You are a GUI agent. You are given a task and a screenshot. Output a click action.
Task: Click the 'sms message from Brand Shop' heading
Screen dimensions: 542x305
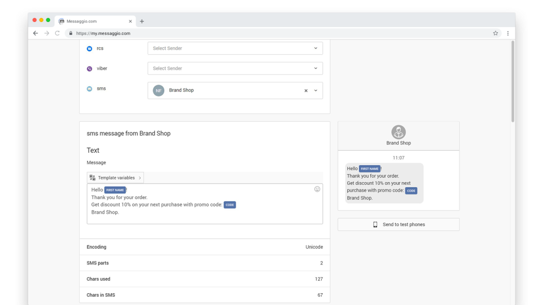(x=129, y=134)
